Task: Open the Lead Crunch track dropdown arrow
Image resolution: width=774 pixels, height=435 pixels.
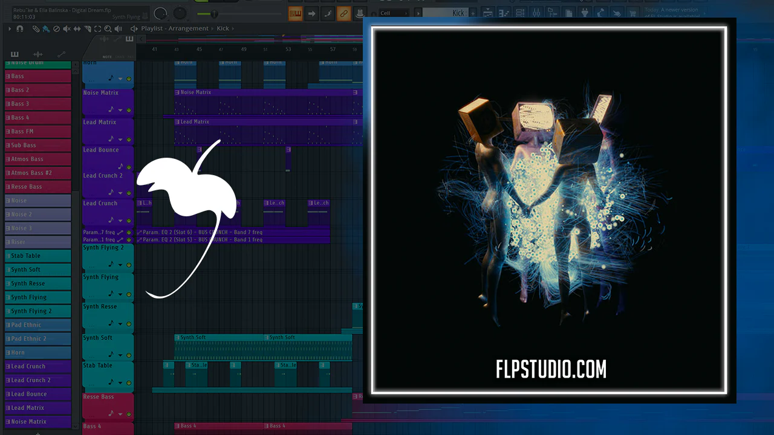Action: click(x=120, y=221)
